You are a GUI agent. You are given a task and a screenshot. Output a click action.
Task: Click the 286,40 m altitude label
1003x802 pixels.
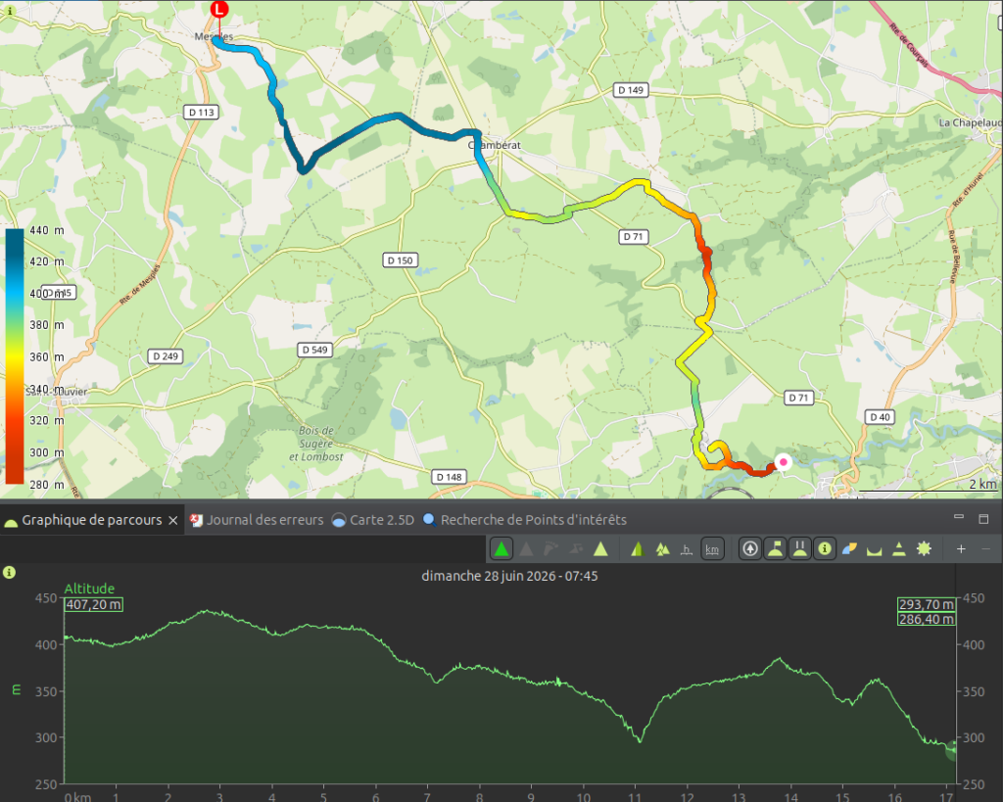(927, 619)
